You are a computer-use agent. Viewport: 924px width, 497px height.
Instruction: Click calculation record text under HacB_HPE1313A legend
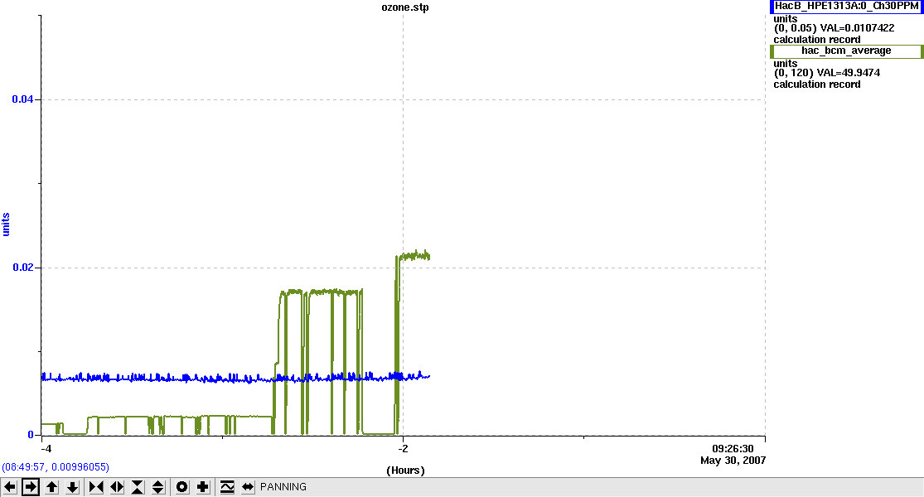pos(817,40)
